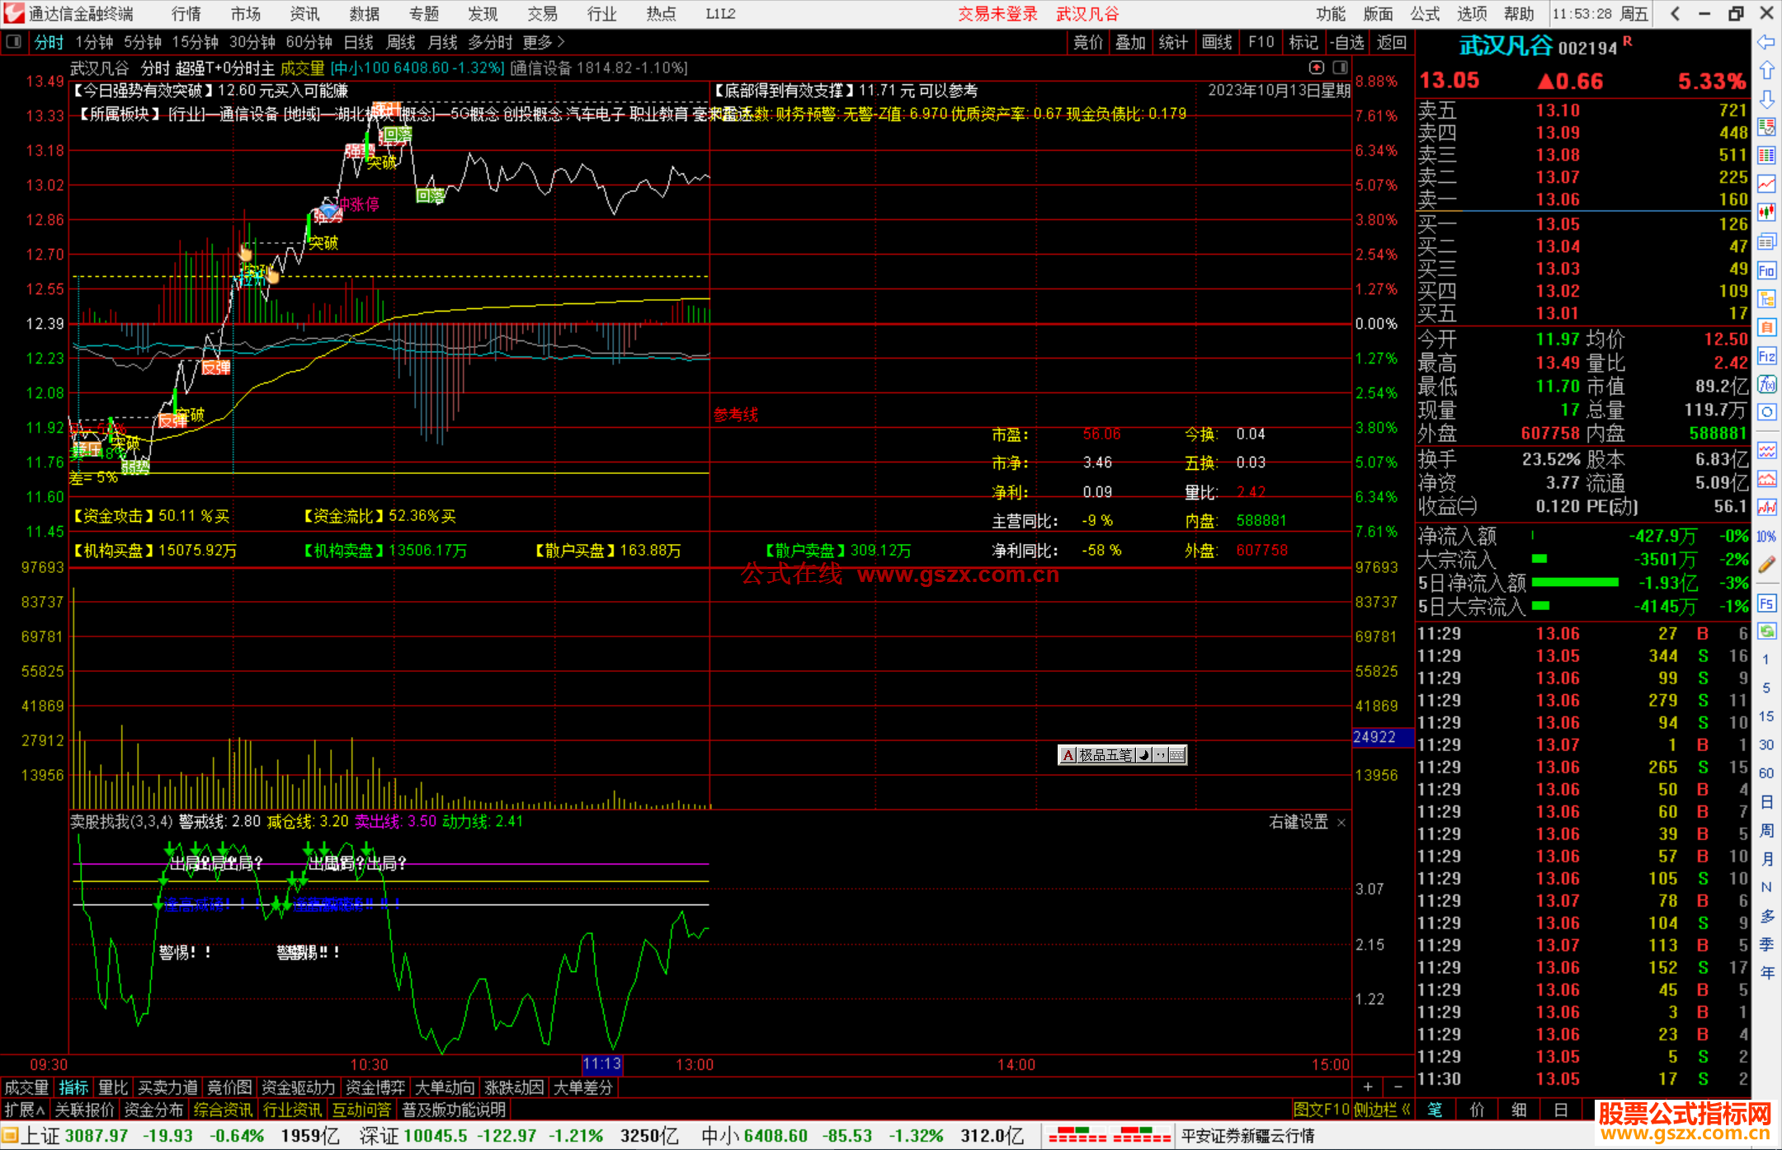Image resolution: width=1782 pixels, height=1150 pixels.
Task: Switch to the 资金驱动力 indicator tab
Action: pos(298,1087)
